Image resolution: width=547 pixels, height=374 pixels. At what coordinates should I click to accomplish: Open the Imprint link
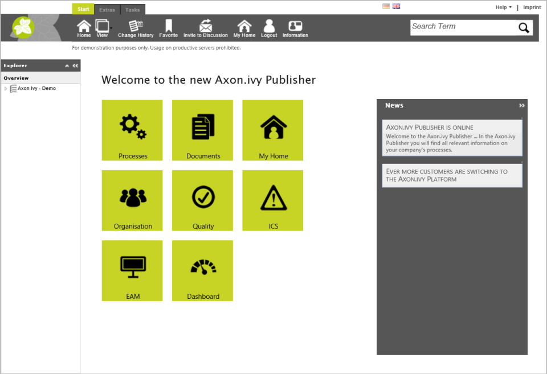pyautogui.click(x=532, y=7)
